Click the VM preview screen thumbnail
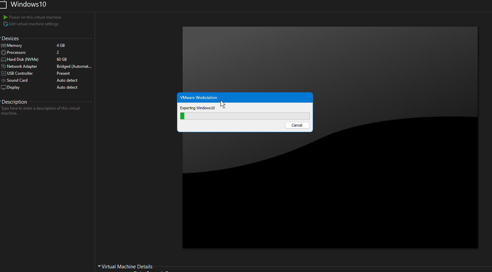Image resolution: width=492 pixels, height=272 pixels. [330, 137]
